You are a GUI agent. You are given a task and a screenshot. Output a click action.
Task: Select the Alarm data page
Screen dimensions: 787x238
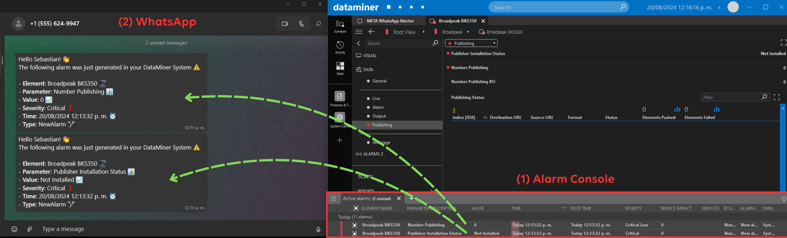[x=378, y=107]
